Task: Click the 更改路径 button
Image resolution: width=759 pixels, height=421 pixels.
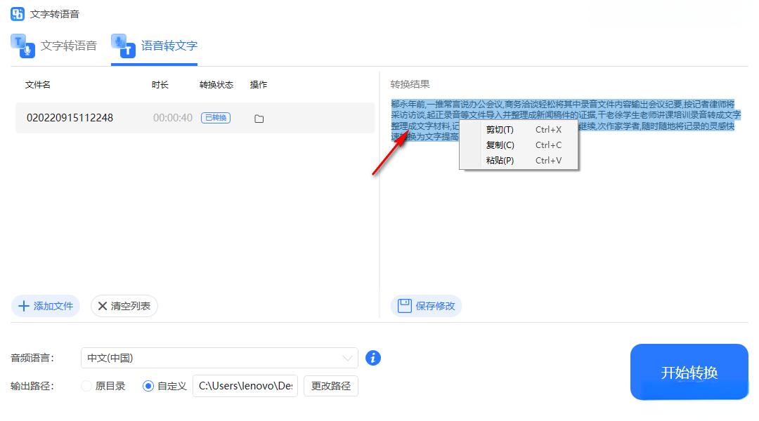Action: click(x=330, y=385)
